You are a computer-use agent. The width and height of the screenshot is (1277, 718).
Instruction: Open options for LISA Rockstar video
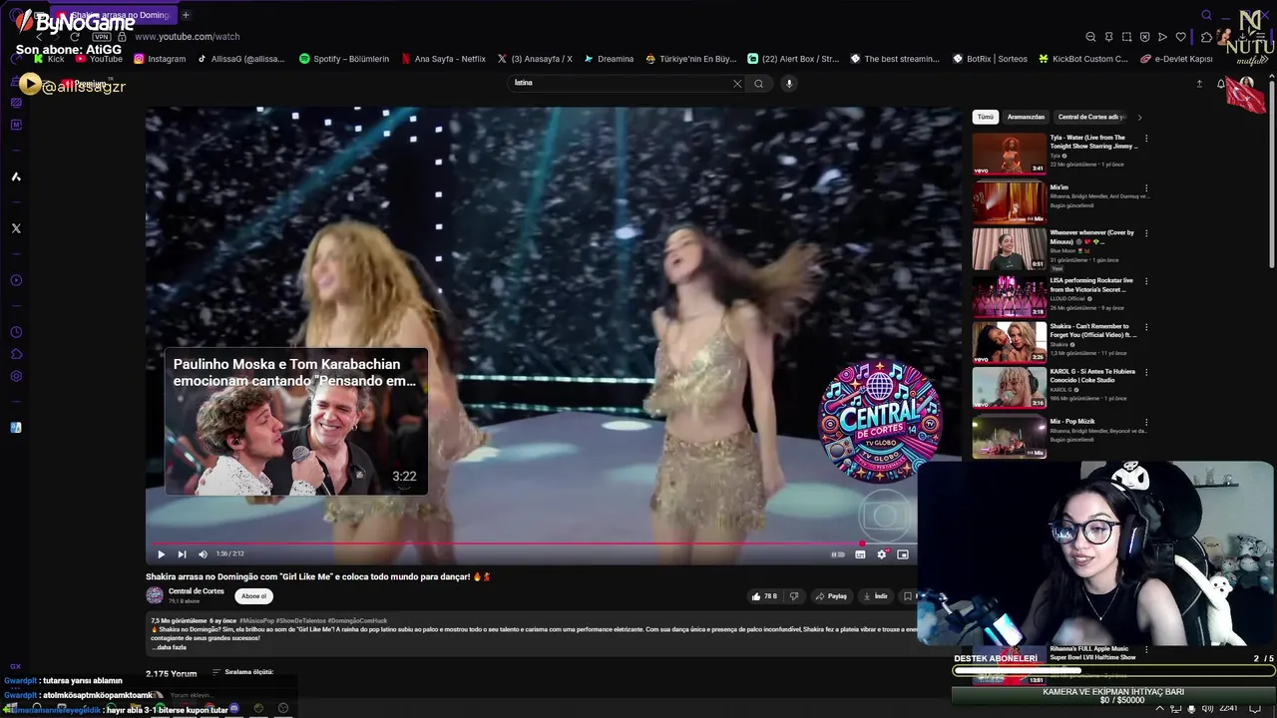tap(1146, 281)
